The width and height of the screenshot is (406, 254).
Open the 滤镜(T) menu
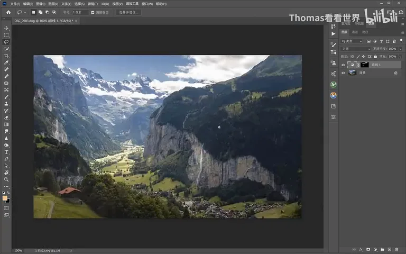tap(93, 4)
